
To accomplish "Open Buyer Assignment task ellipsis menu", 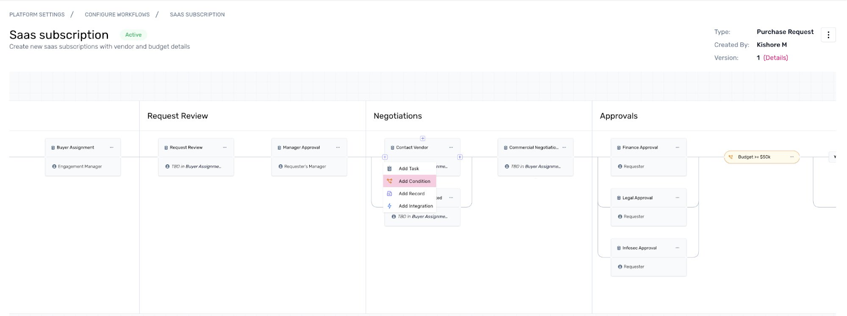I will pyautogui.click(x=112, y=147).
